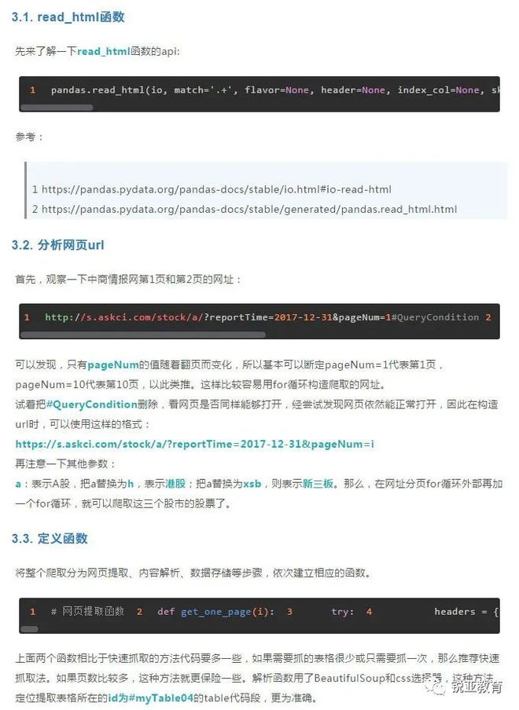The image size is (519, 710).
Task: Click the heading 3.2. 分析网页url
Action: pos(57,245)
